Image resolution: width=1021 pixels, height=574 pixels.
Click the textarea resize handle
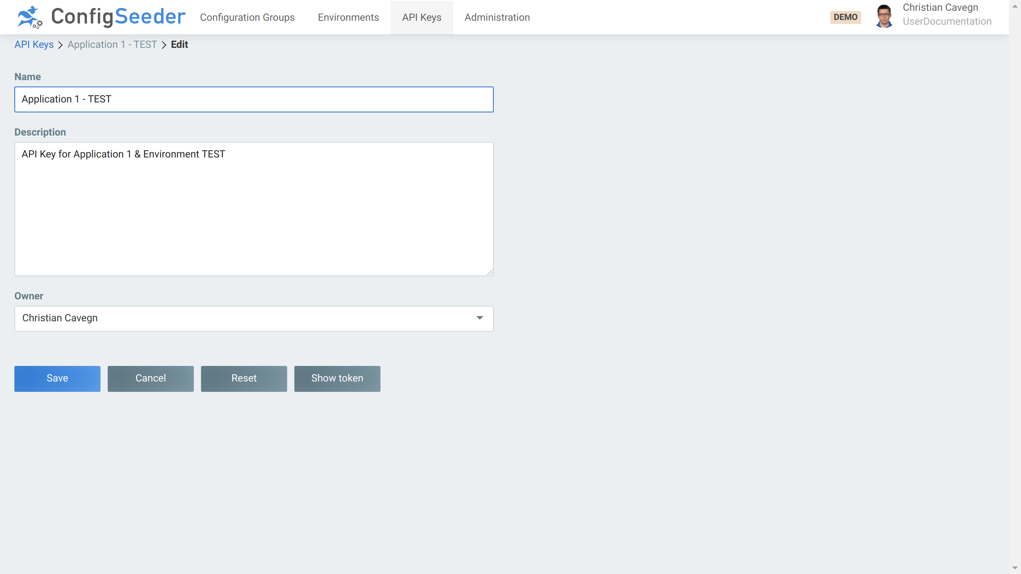pos(490,272)
